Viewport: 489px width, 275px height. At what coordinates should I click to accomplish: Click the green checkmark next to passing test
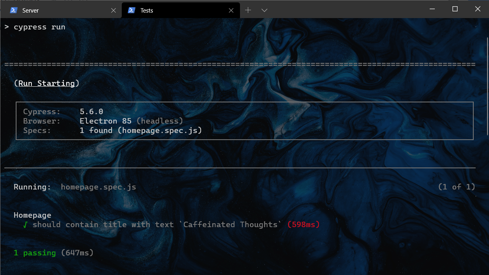(x=26, y=224)
